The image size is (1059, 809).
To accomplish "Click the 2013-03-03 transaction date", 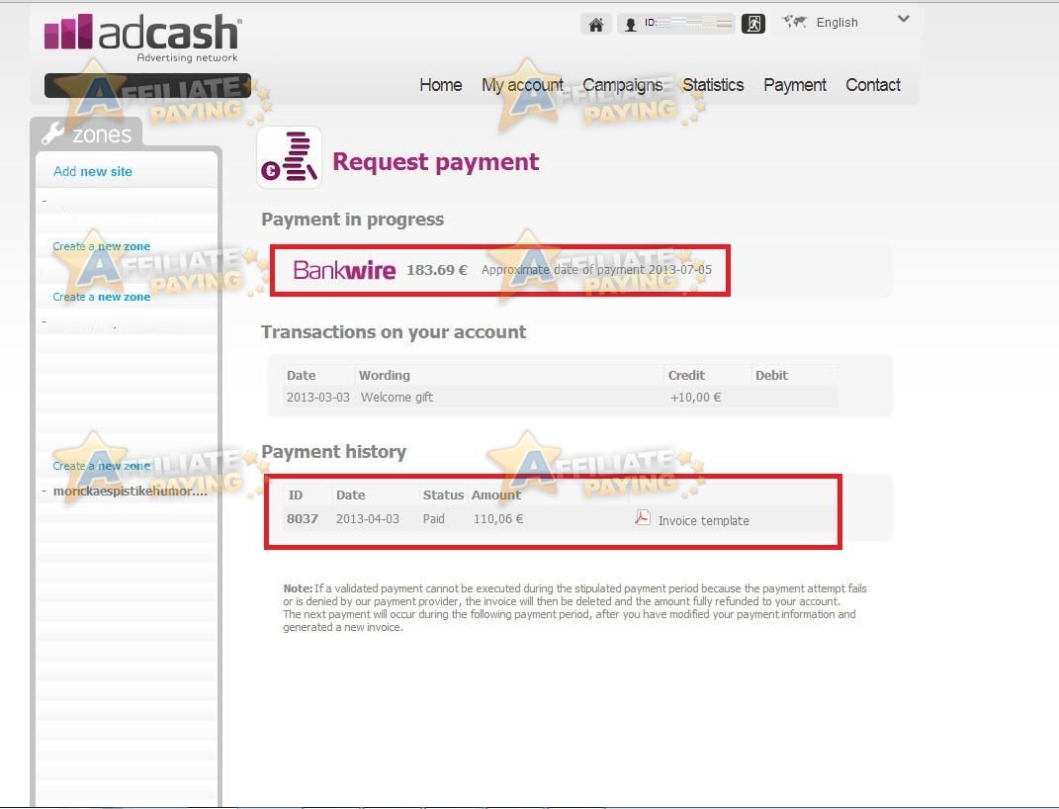I will 318,397.
